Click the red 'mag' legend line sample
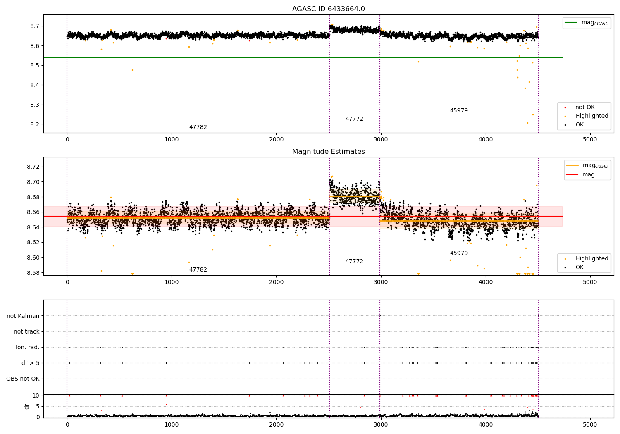Screen dimensions: 620x434 (x=572, y=175)
